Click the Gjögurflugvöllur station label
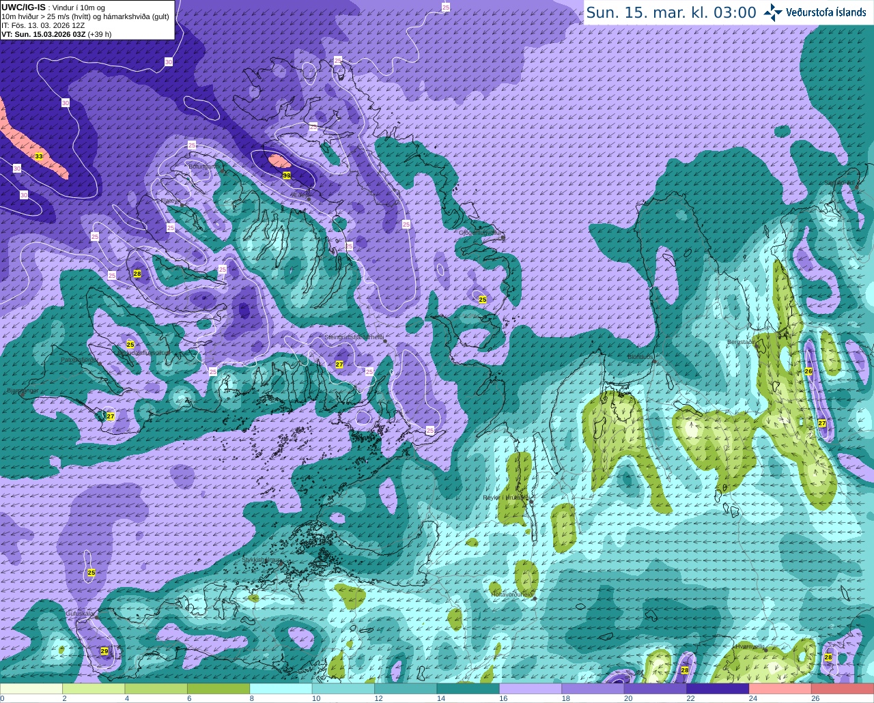874x703 pixels. click(480, 232)
